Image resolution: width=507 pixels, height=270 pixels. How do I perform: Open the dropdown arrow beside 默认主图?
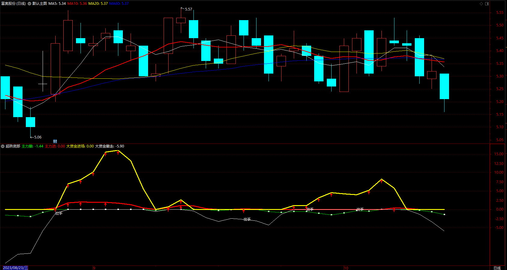29,4
